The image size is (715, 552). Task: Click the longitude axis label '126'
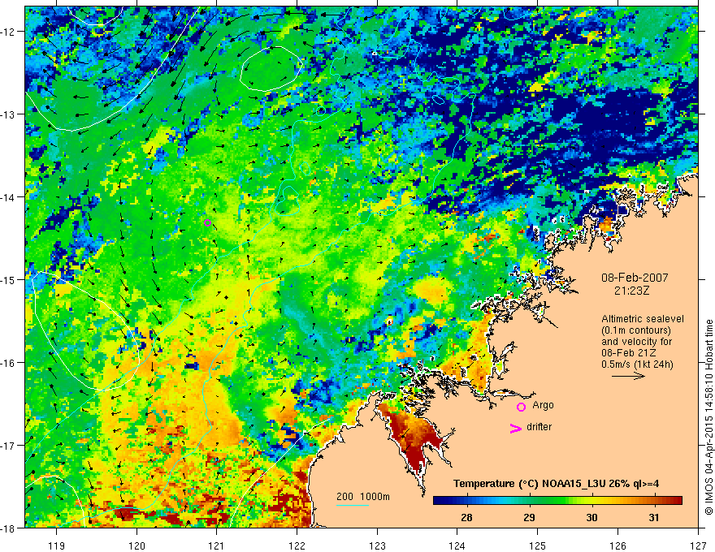tap(617, 546)
